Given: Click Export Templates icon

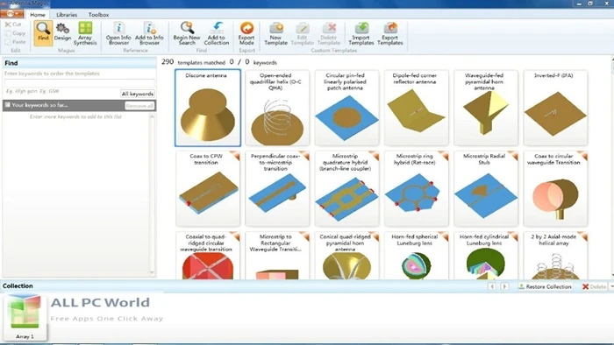Looking at the screenshot, I should [x=390, y=33].
